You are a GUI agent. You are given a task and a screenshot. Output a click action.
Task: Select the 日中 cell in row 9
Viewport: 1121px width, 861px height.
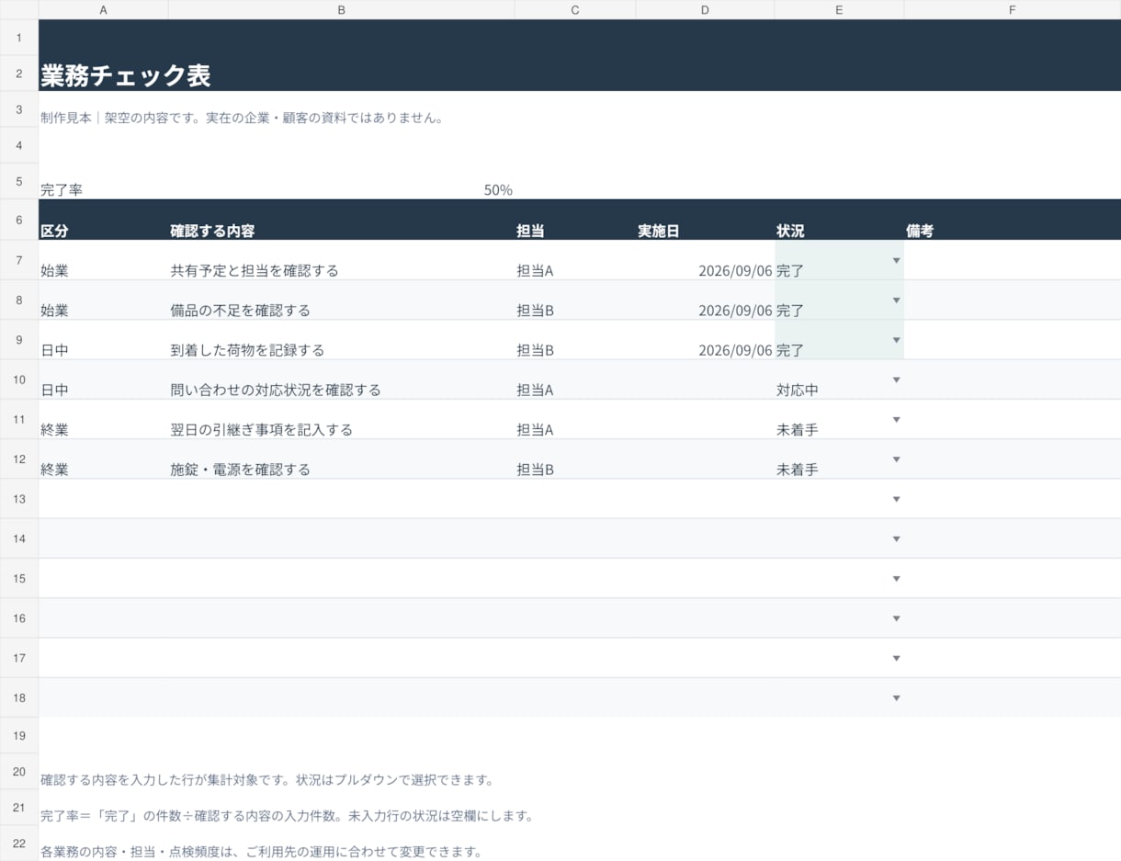103,339
